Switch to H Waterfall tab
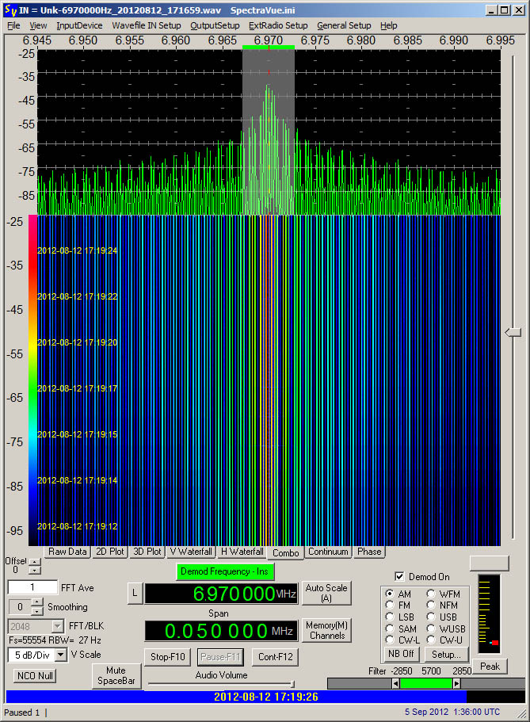530x722 pixels. pyautogui.click(x=242, y=552)
